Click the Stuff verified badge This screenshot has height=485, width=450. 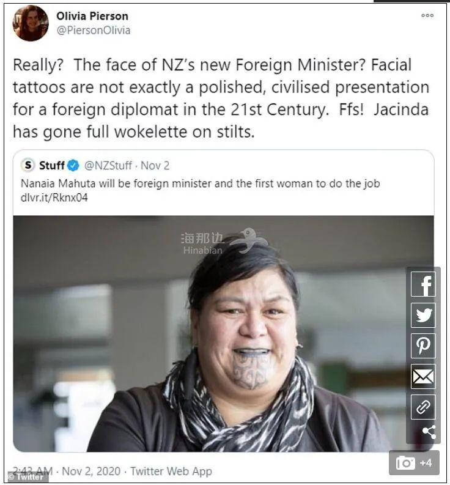coord(73,166)
